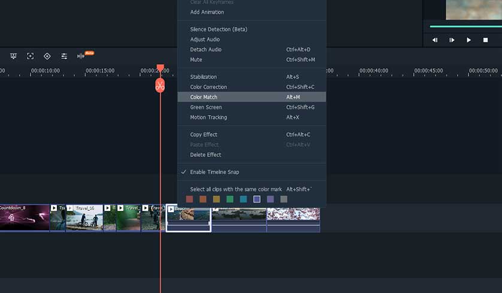Choose Add Animation from context menu
Viewport: 502px width, 293px height.
click(252, 12)
